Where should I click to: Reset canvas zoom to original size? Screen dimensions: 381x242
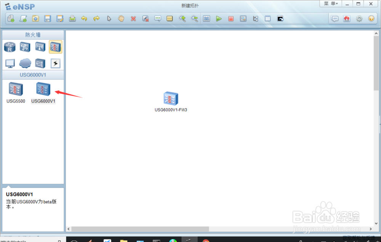click(x=207, y=18)
